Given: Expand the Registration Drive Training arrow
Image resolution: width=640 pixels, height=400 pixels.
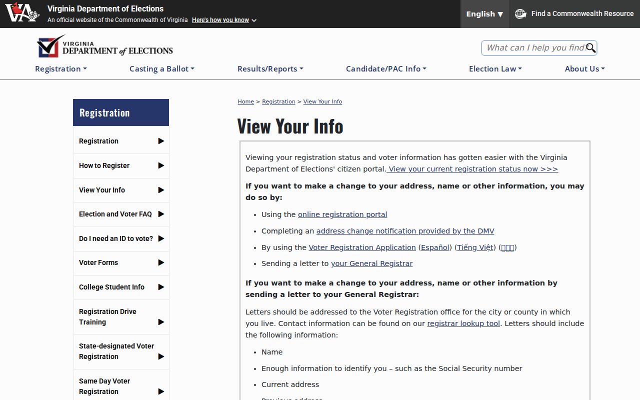Looking at the screenshot, I should point(161,322).
